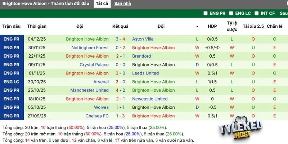The width and height of the screenshot is (288, 144).
Task: Click the ENG LC league badge
Action: coord(12,82)
